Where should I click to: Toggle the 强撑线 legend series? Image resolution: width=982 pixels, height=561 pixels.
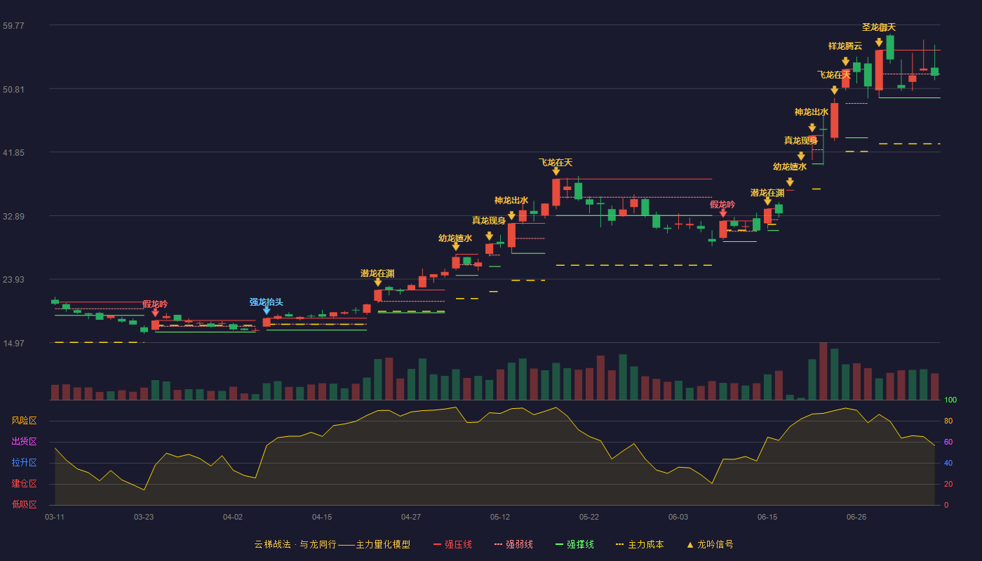[574, 544]
